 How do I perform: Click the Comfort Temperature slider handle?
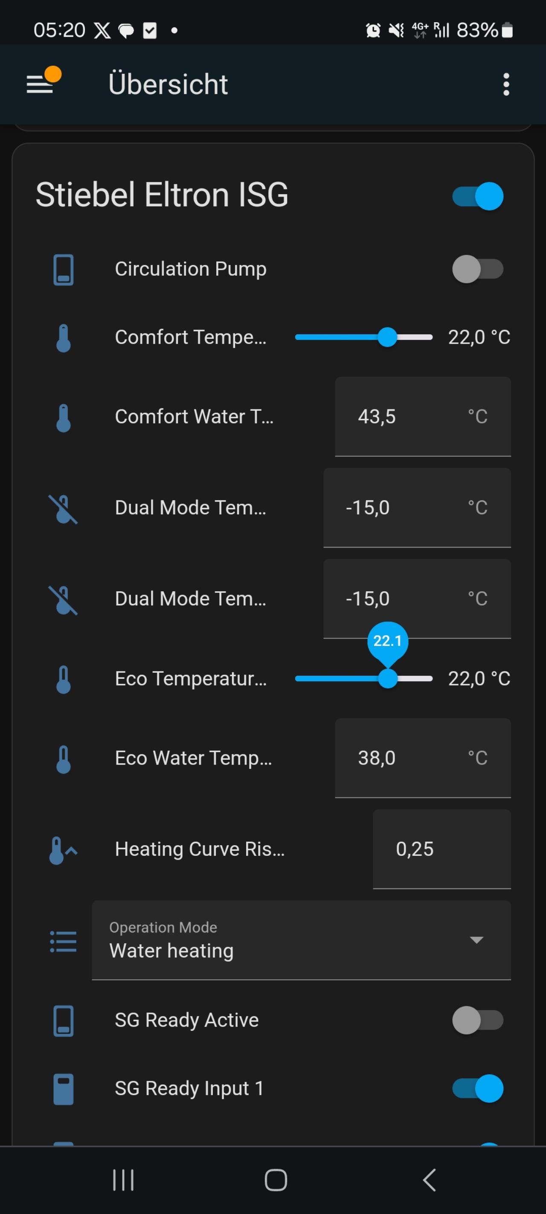tap(387, 337)
